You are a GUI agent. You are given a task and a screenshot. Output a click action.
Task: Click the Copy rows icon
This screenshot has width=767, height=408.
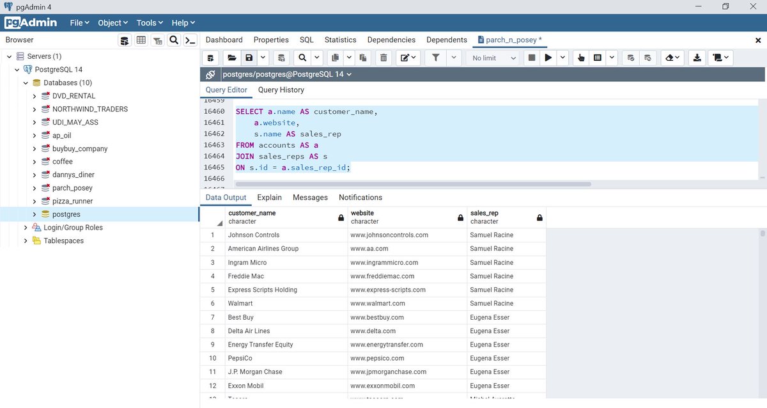335,58
